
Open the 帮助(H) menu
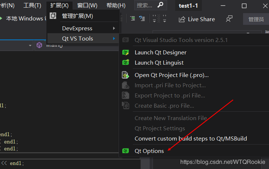pyautogui.click(x=116, y=5)
